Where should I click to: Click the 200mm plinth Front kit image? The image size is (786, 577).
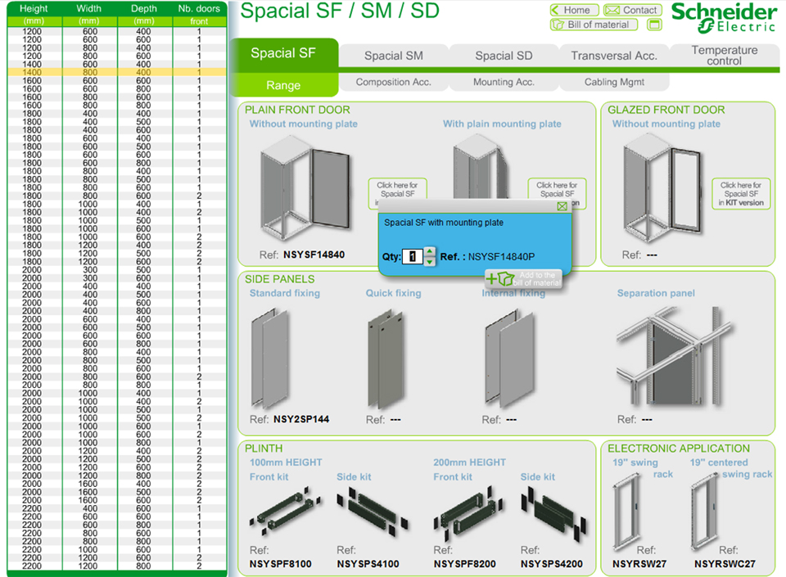pos(469,514)
